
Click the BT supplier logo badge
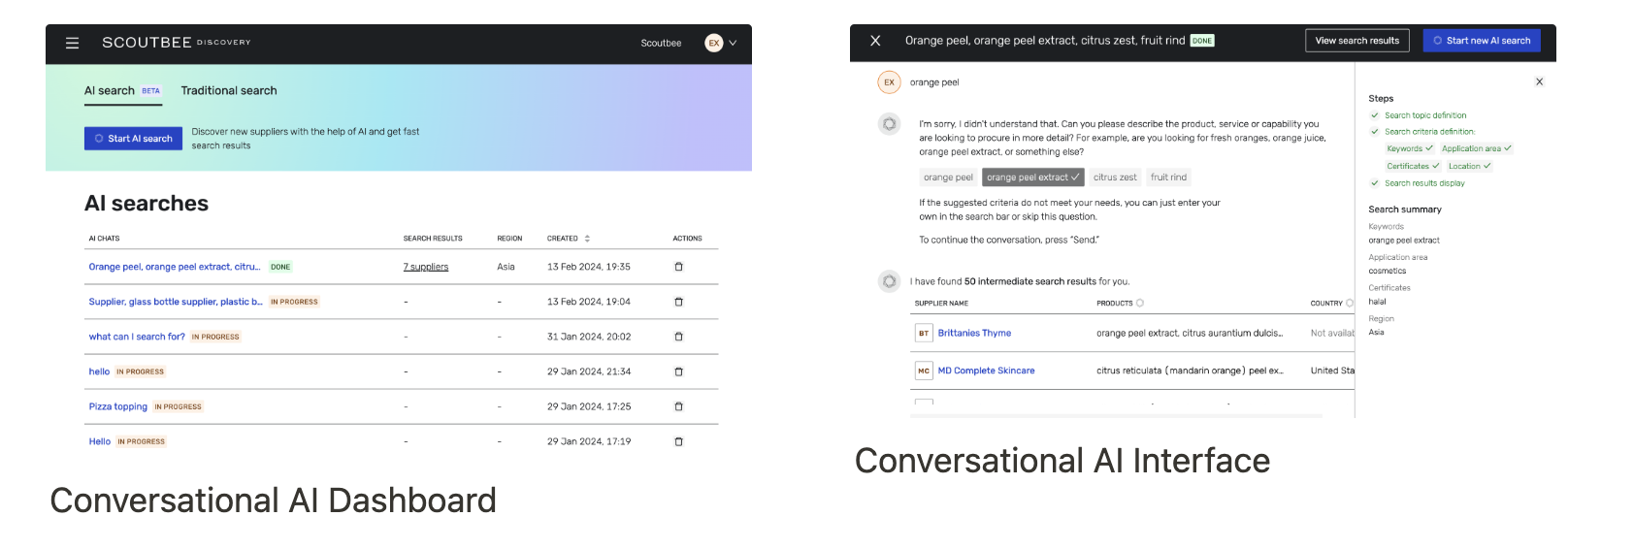[924, 333]
